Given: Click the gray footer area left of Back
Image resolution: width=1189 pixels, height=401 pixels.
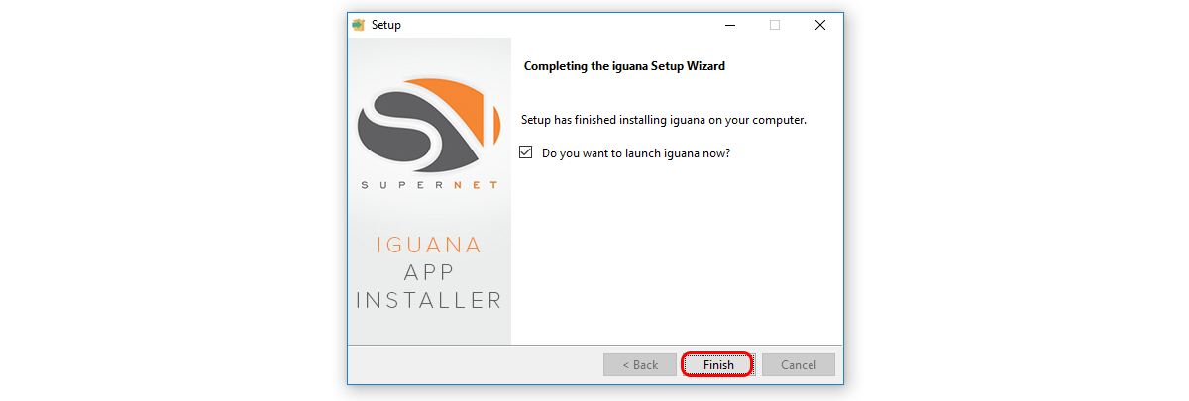Looking at the screenshot, I should (x=474, y=364).
